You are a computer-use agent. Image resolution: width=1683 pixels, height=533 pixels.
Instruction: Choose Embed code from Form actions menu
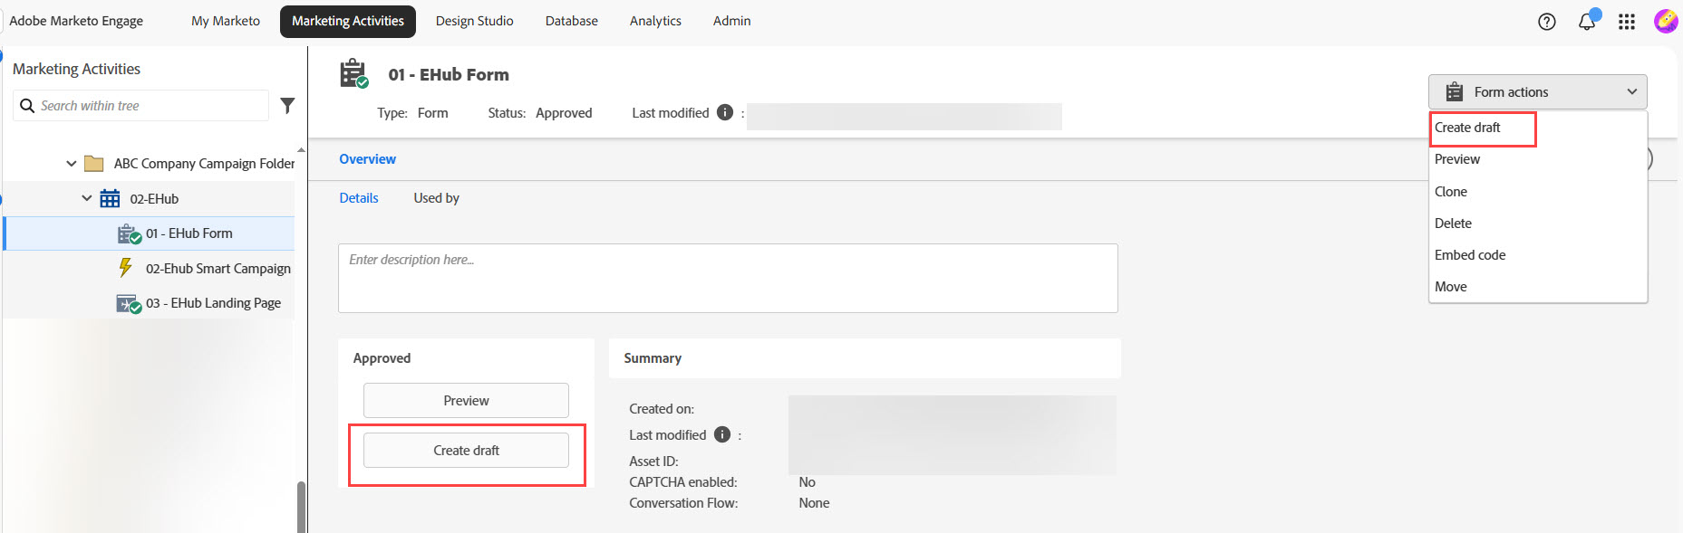pyautogui.click(x=1537, y=255)
